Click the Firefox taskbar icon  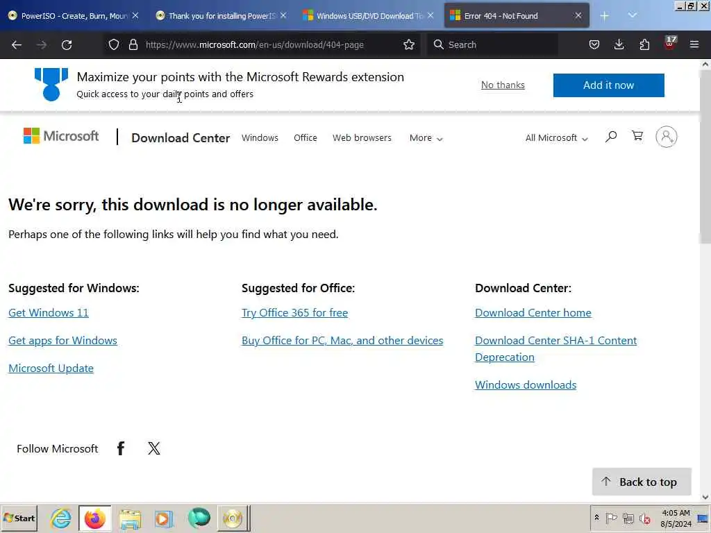(x=94, y=518)
